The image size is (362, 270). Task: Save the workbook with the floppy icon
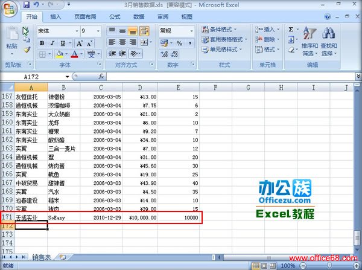(27, 4)
